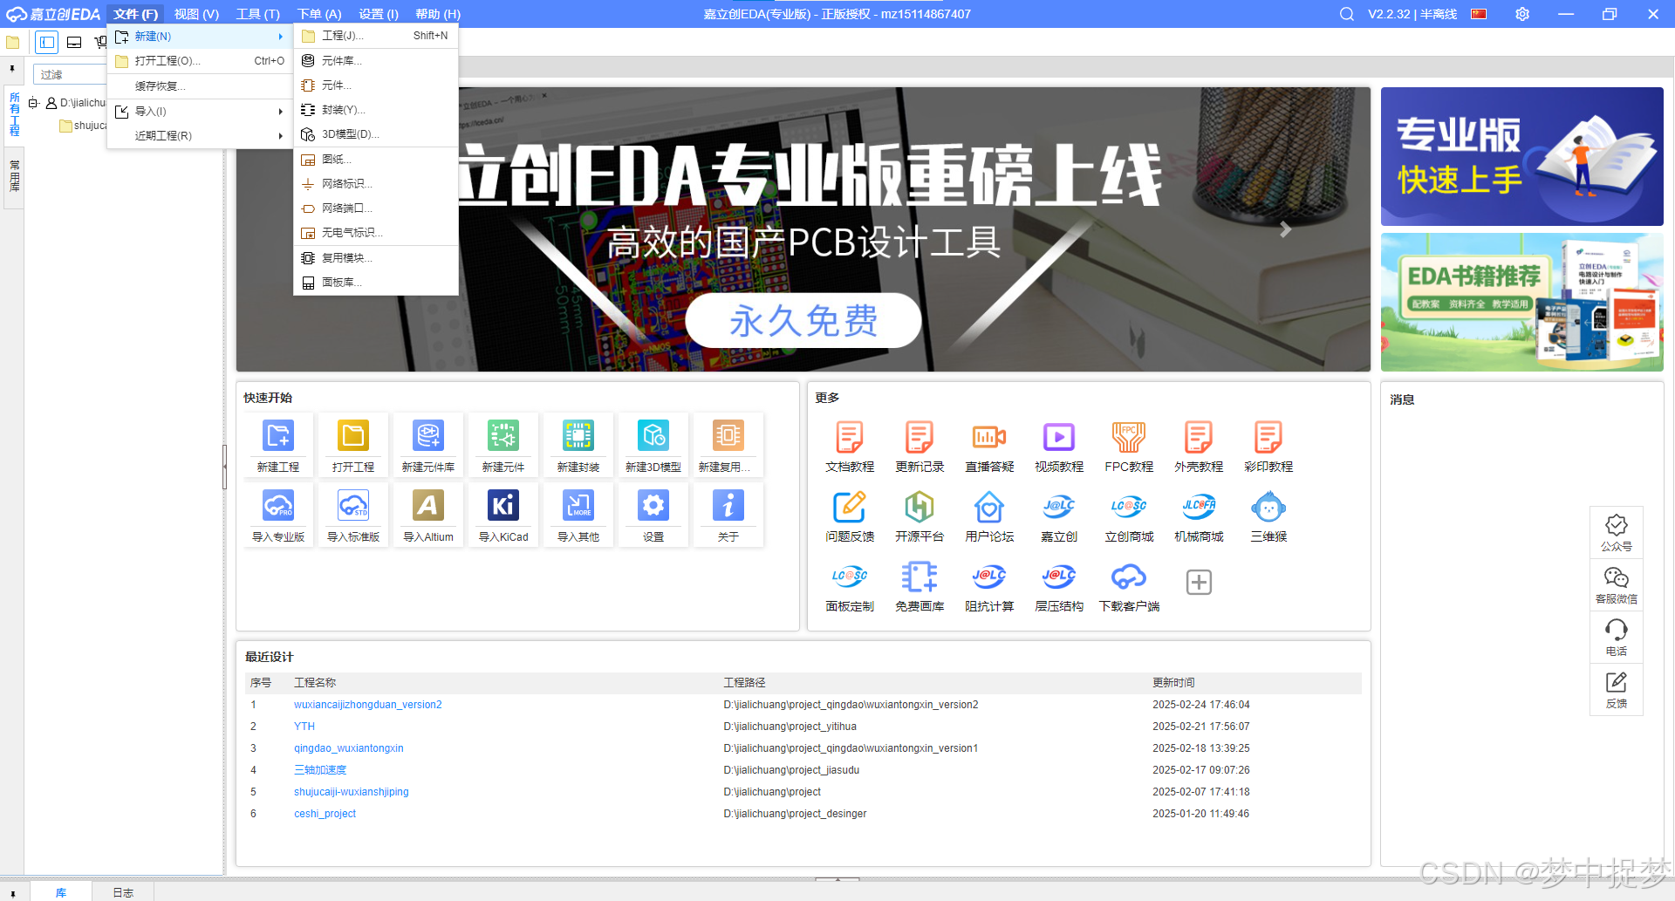Click the 问题反馈 icon

coord(850,507)
